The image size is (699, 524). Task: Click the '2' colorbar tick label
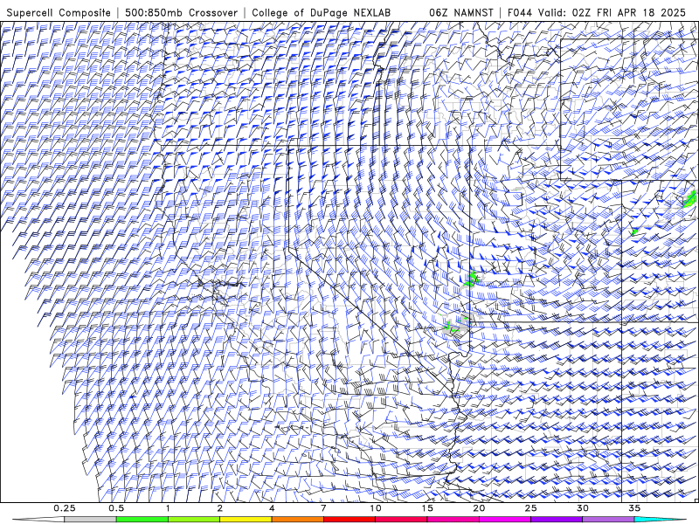[x=220, y=508]
